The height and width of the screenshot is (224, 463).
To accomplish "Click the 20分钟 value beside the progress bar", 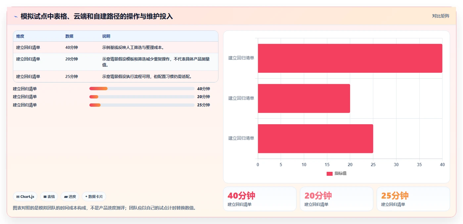I will 204,97.
